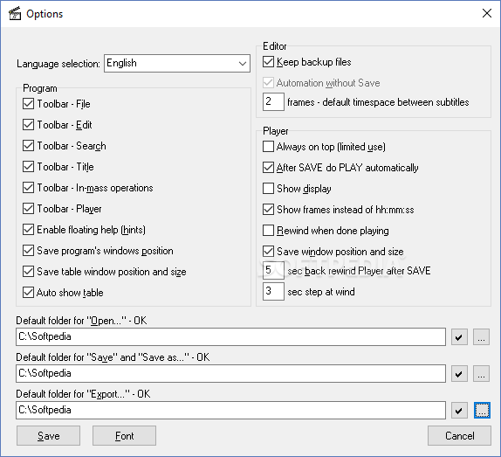Open the Font settings button
The width and height of the screenshot is (501, 457).
point(124,435)
